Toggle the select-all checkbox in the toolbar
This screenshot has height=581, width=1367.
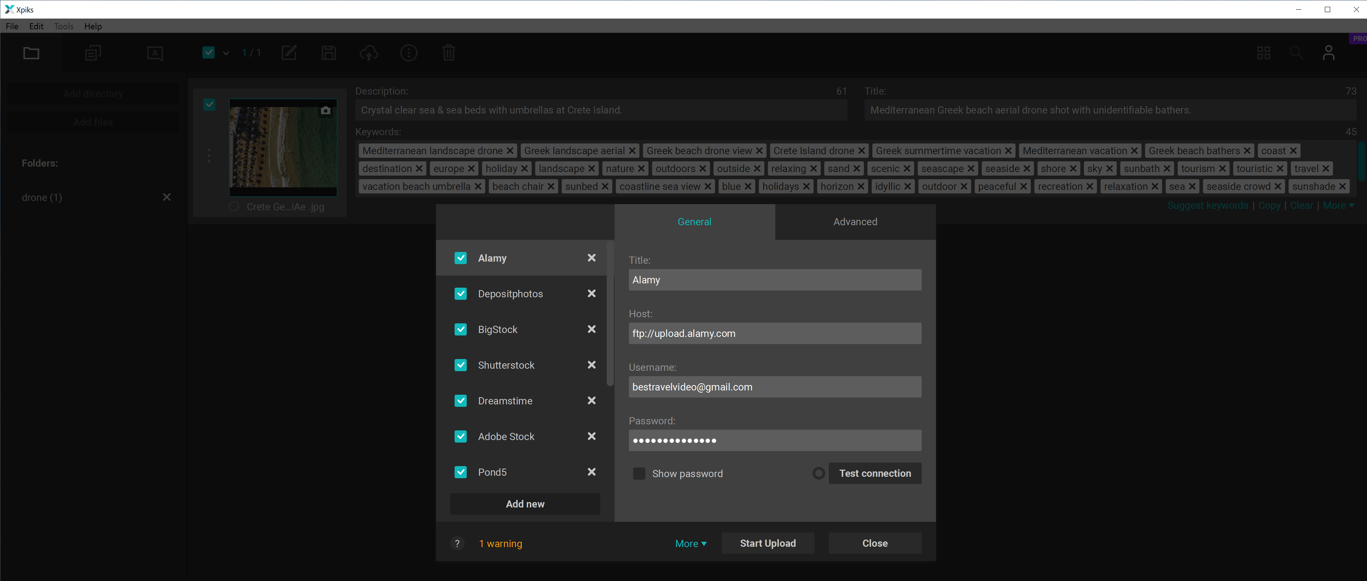[x=208, y=53]
